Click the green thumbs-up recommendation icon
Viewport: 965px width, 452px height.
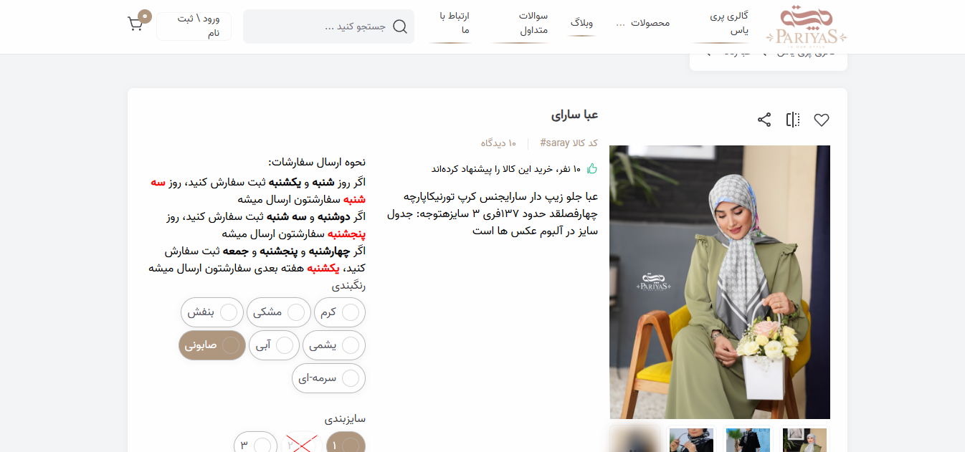point(591,169)
